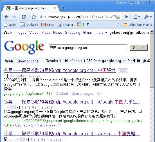This screenshot has width=155, height=142.
Task: Open the News link
Action: point(58,33)
